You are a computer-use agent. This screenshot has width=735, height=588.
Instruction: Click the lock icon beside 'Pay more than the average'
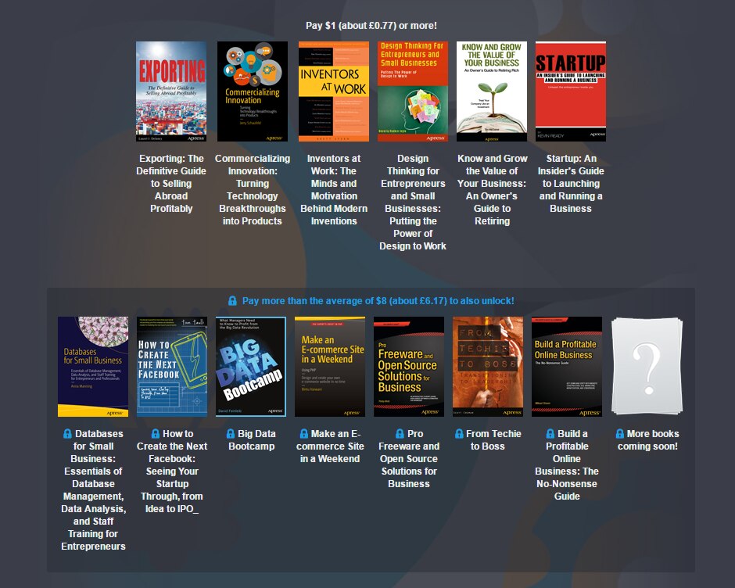pyautogui.click(x=232, y=300)
